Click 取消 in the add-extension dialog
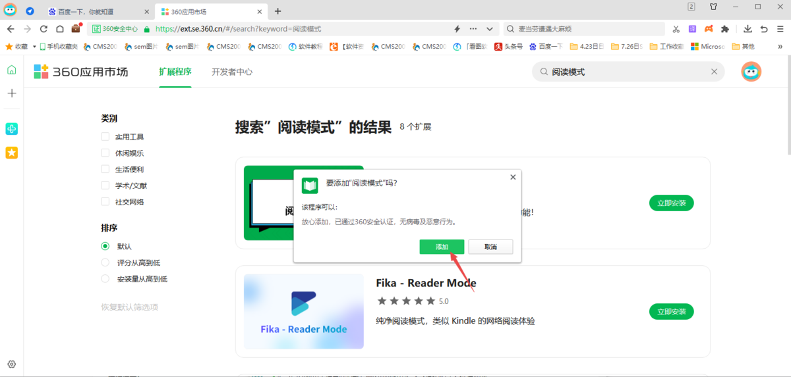Image resolution: width=791 pixels, height=377 pixels. 490,247
